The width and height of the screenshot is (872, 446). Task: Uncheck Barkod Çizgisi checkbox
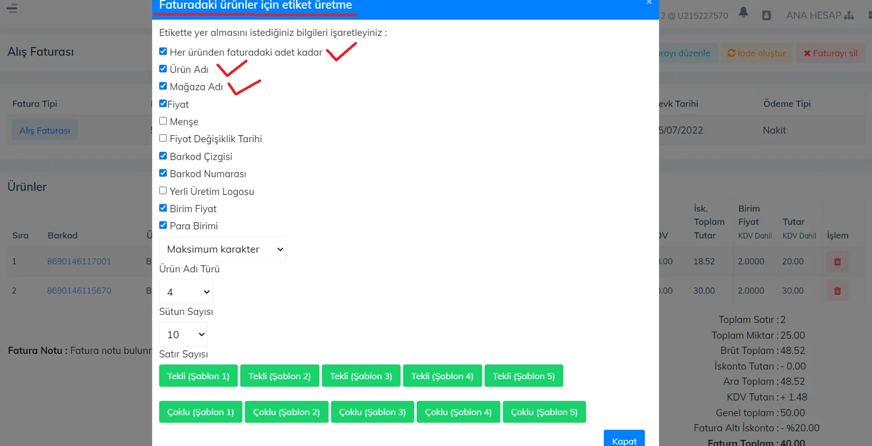click(x=163, y=156)
